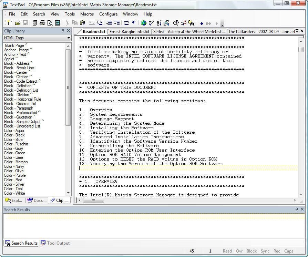Click the Print icon in toolbar
The height and width of the screenshot is (257, 308).
pyautogui.click(x=42, y=23)
